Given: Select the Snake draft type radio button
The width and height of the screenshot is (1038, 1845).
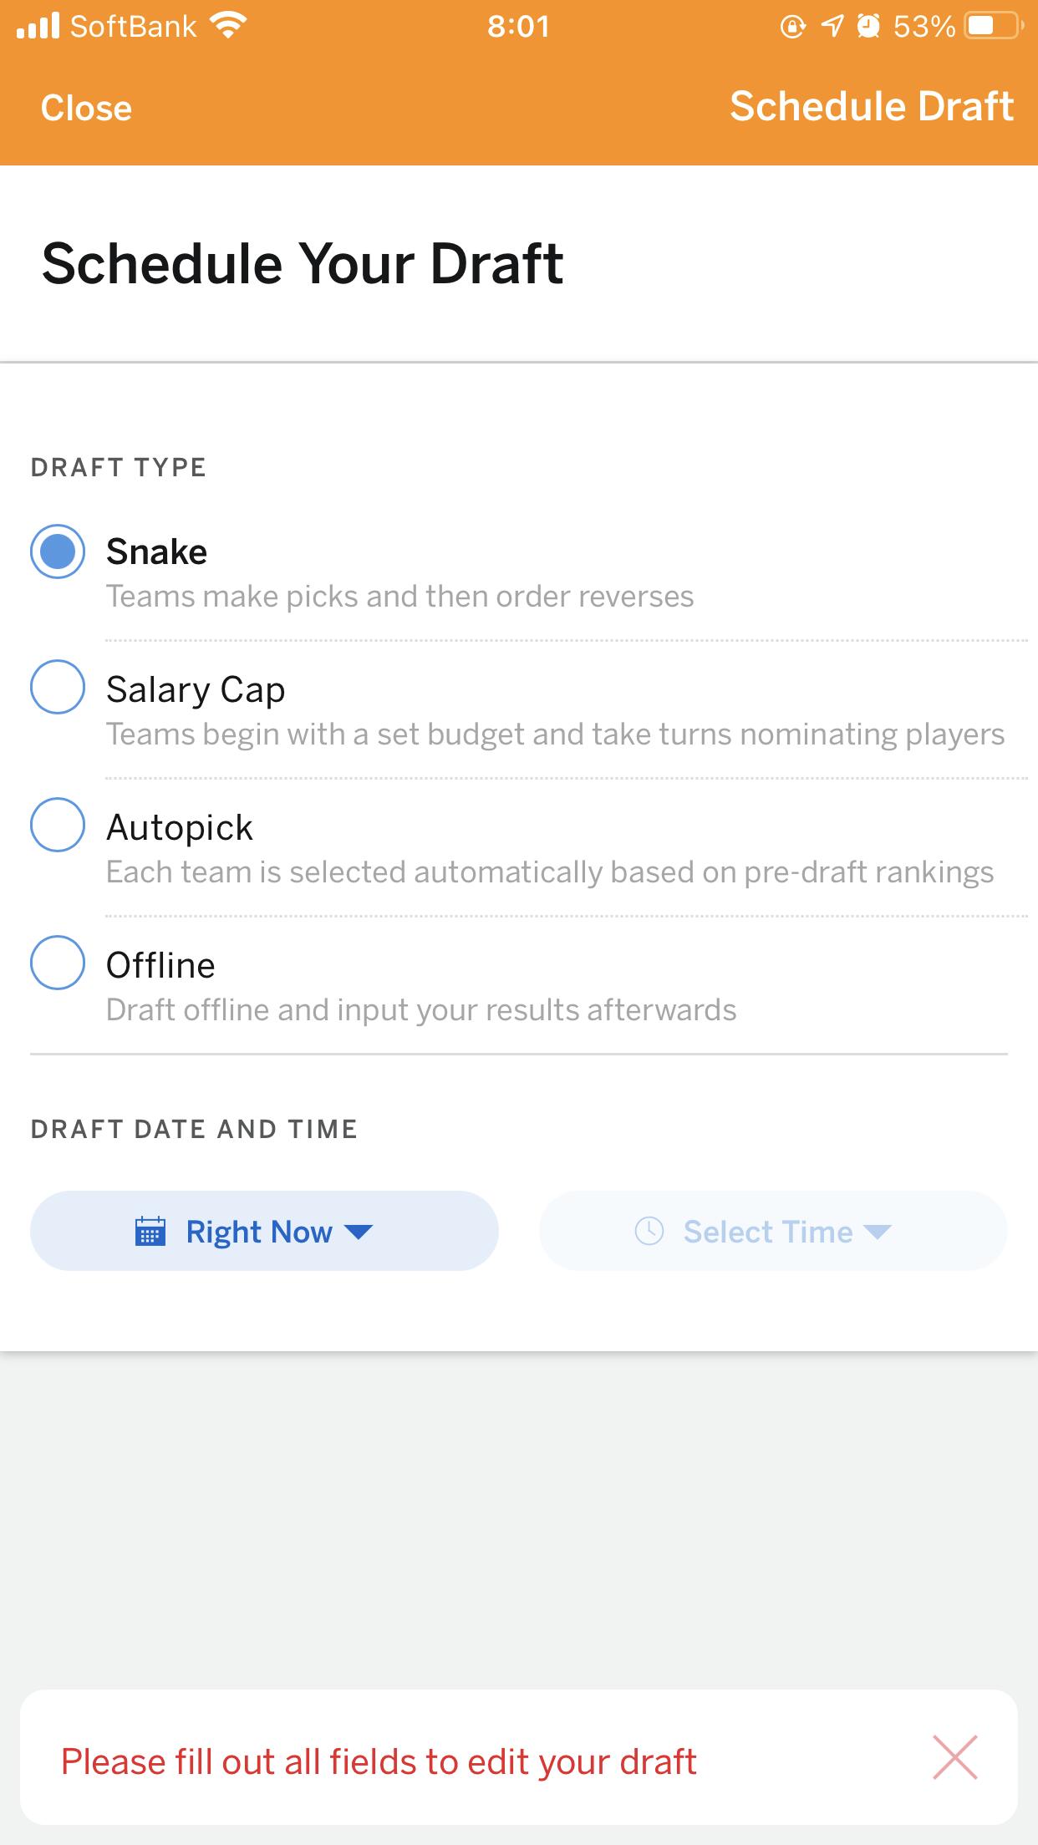Looking at the screenshot, I should (58, 551).
